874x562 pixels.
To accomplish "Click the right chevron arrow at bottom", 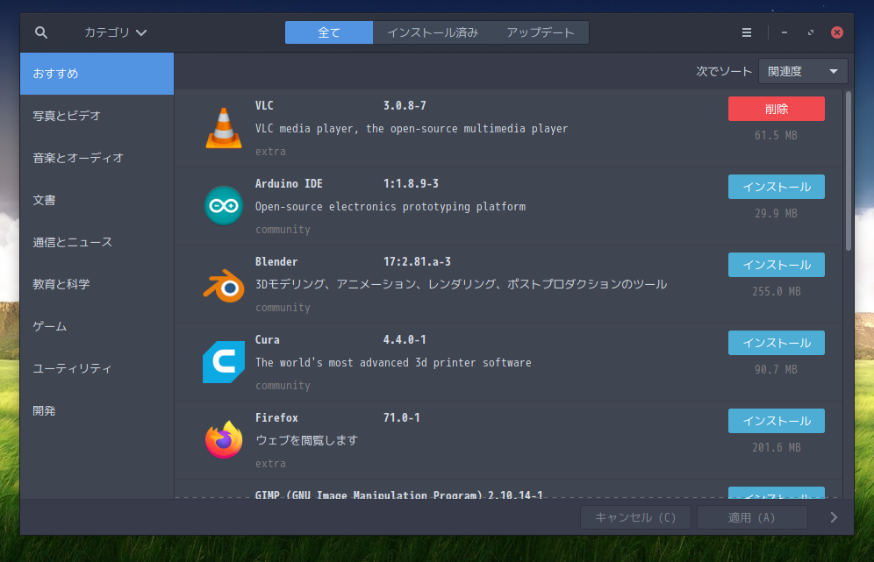I will [x=834, y=517].
